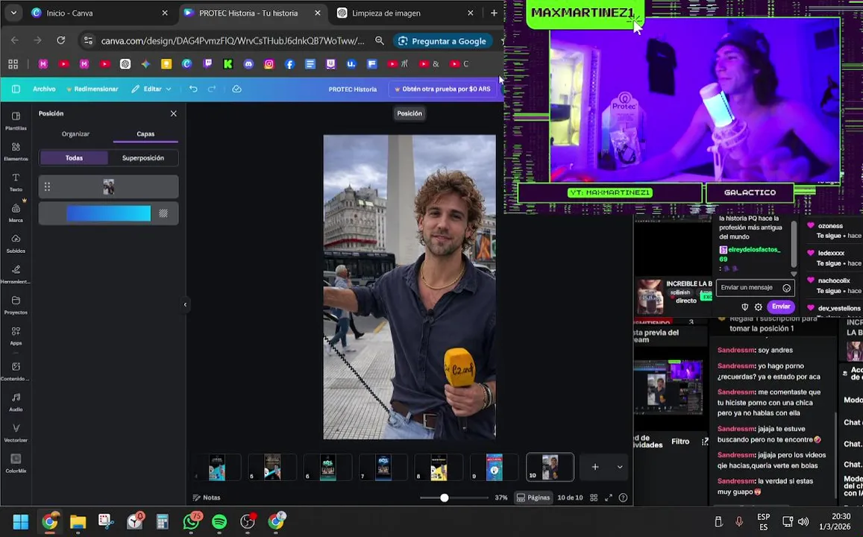Click the cloud save status icon
Viewport: 863px width, 537px height.
[236, 89]
